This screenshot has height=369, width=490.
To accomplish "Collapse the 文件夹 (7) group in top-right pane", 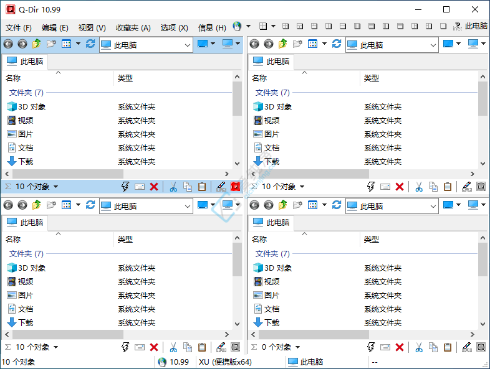I will point(272,92).
